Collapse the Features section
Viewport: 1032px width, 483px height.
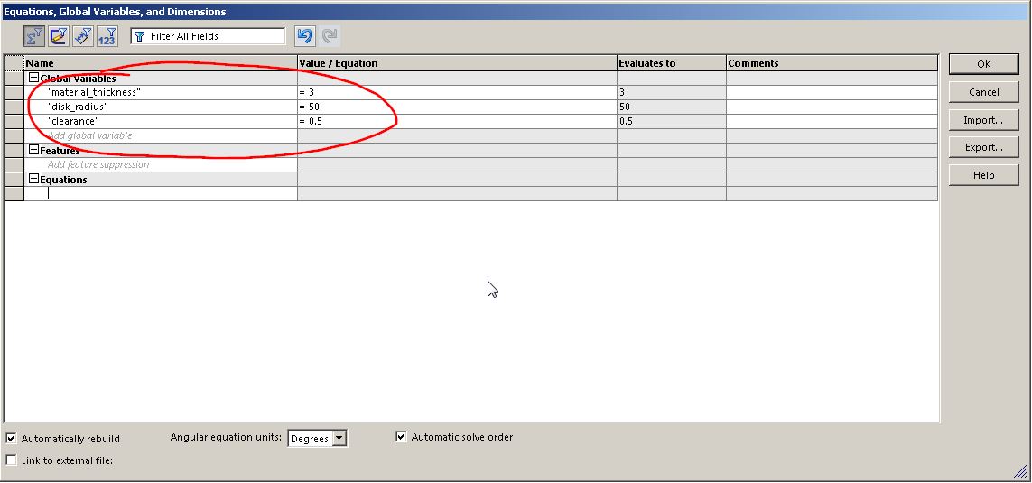34,150
